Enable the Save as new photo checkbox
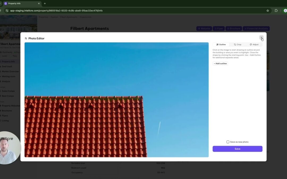The height and width of the screenshot is (179, 287). point(228,142)
